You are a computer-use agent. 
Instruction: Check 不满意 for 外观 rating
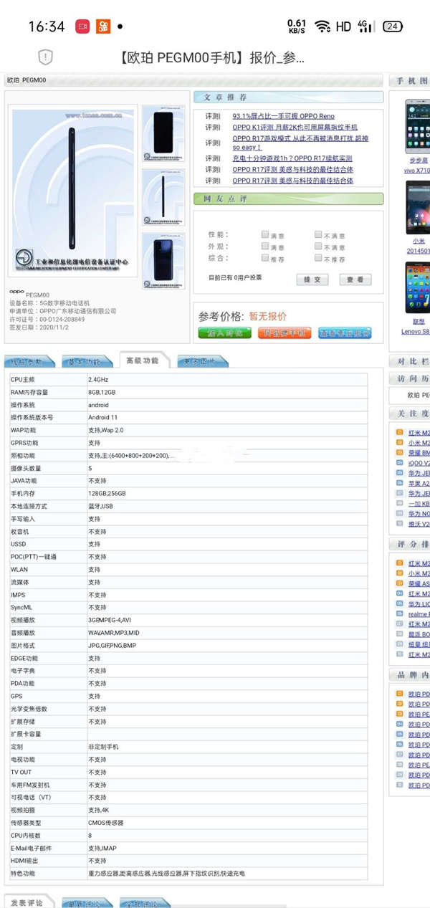[318, 246]
